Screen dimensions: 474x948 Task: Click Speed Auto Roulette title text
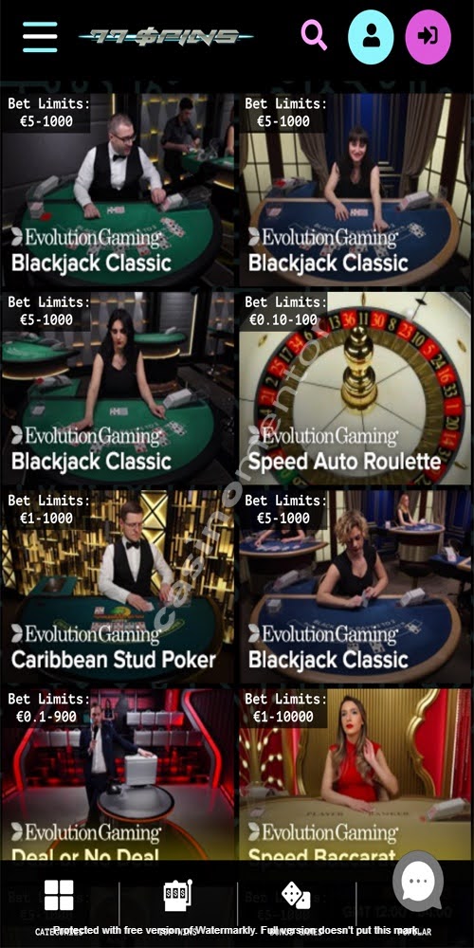pyautogui.click(x=345, y=462)
